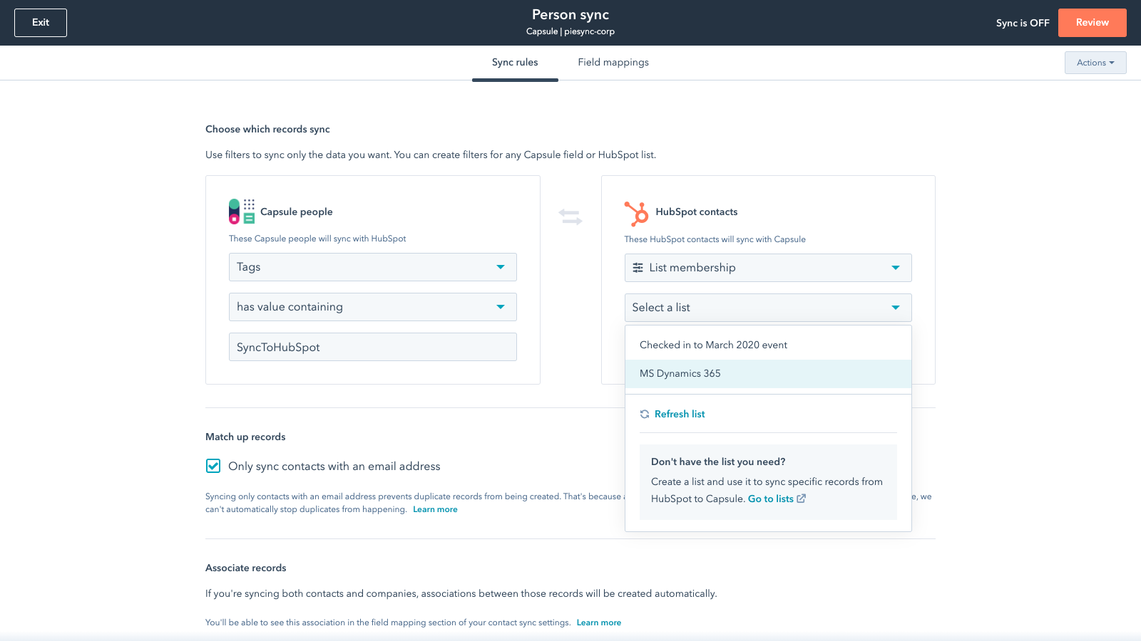The image size is (1141, 641).
Task: Click the HubSpot sprocket logo icon
Action: tap(636, 213)
